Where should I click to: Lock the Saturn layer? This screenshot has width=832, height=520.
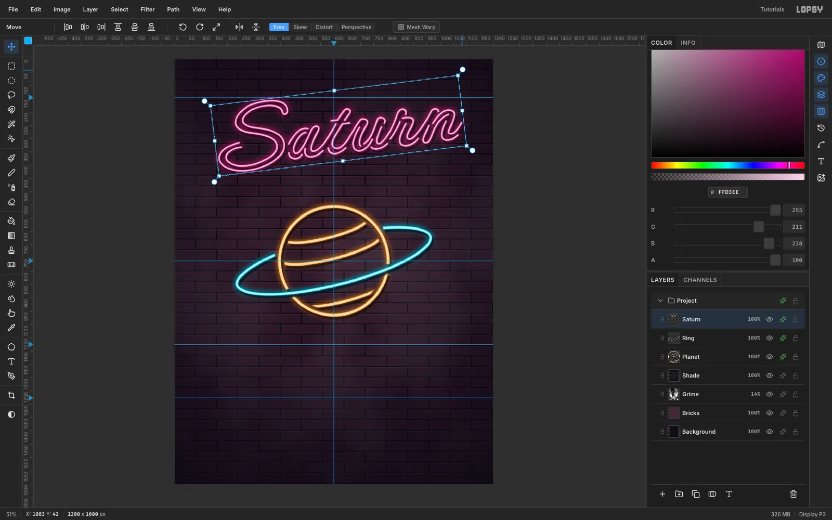click(796, 319)
